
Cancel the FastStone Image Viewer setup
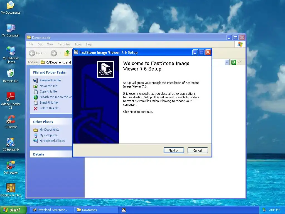click(198, 150)
